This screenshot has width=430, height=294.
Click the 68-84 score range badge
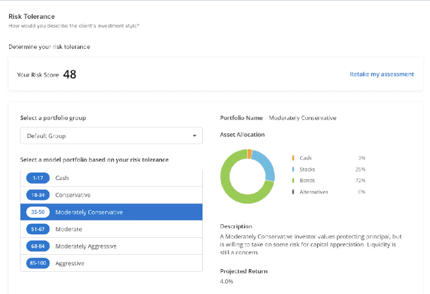[38, 246]
